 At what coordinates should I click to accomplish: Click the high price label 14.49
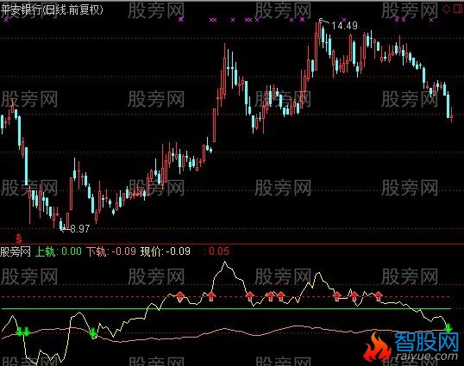[x=344, y=26]
